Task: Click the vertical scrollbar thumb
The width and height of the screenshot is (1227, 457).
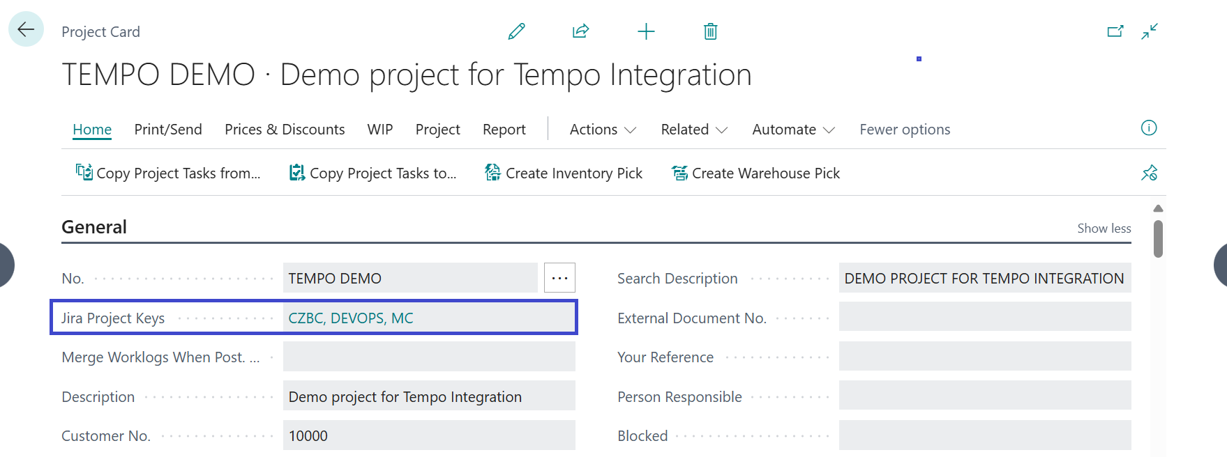Action: pyautogui.click(x=1158, y=239)
